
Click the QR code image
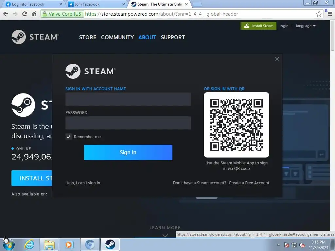coord(236,125)
